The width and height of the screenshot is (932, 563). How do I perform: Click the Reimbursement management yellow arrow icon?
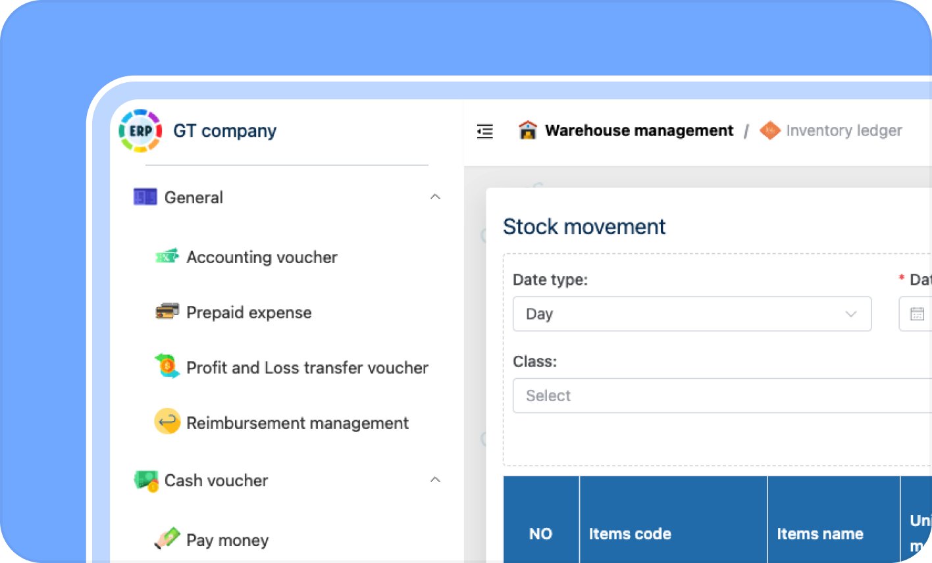click(167, 422)
